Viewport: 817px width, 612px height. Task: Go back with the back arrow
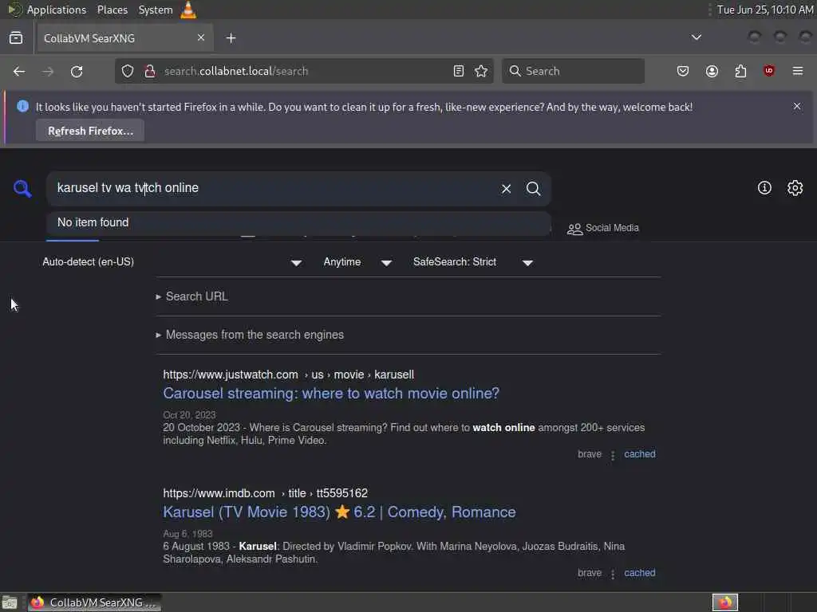[19, 71]
